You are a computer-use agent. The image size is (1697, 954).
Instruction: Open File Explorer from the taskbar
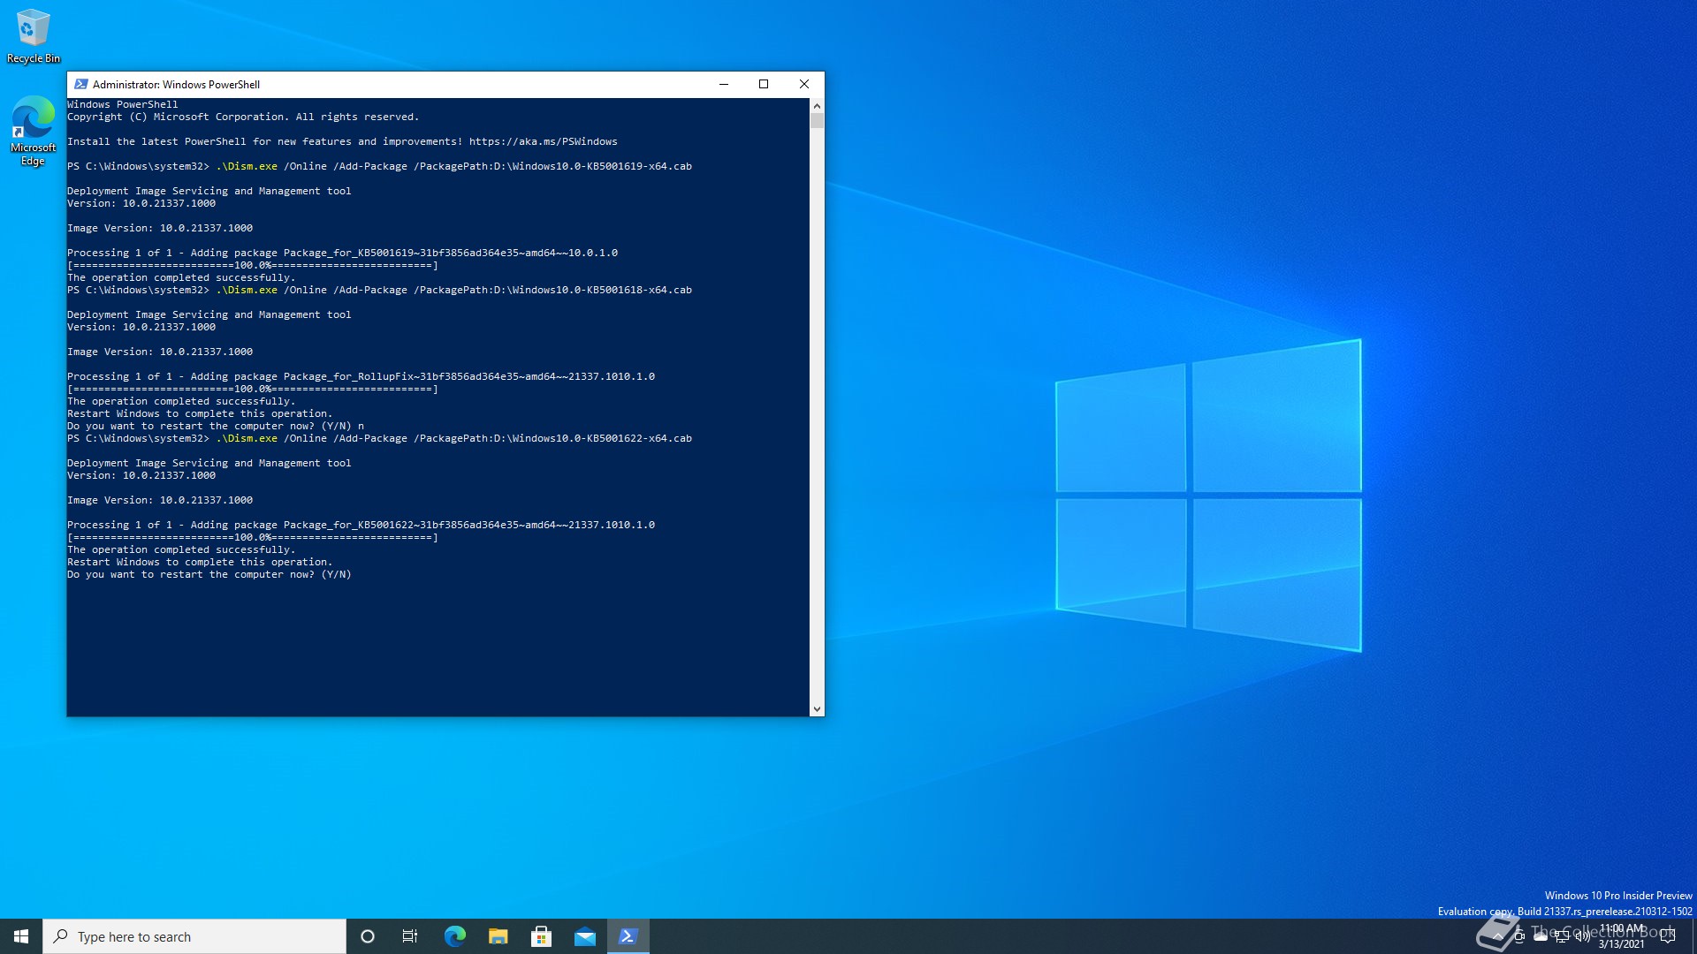click(498, 936)
